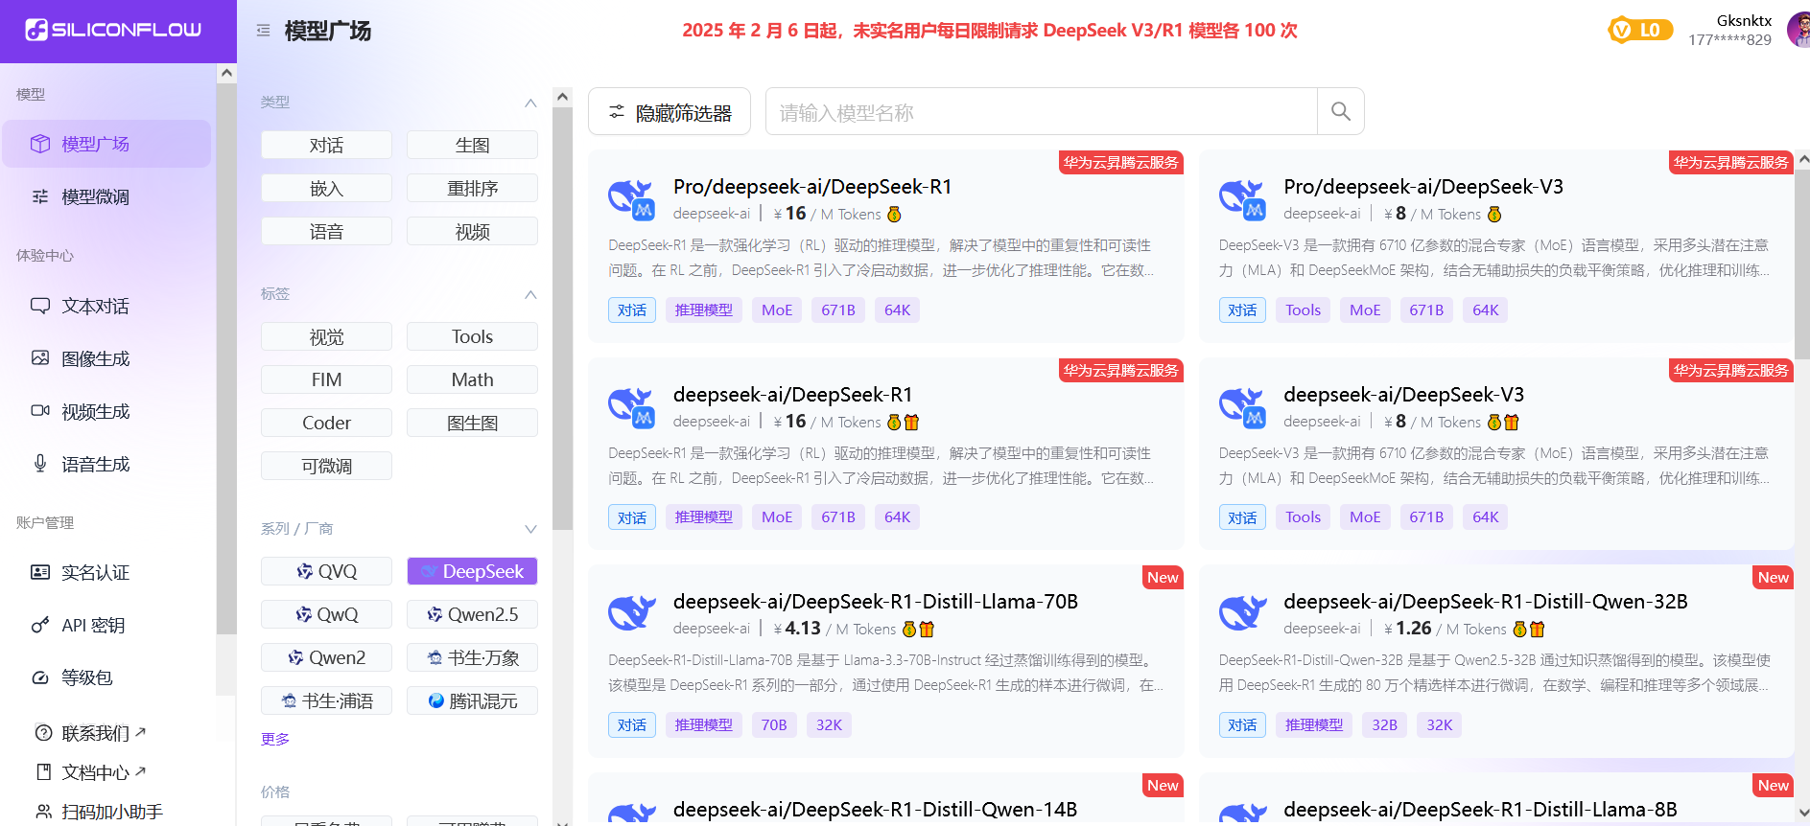Collapse the 系列 / 厂商 filter section
The height and width of the screenshot is (826, 1810).
[530, 529]
